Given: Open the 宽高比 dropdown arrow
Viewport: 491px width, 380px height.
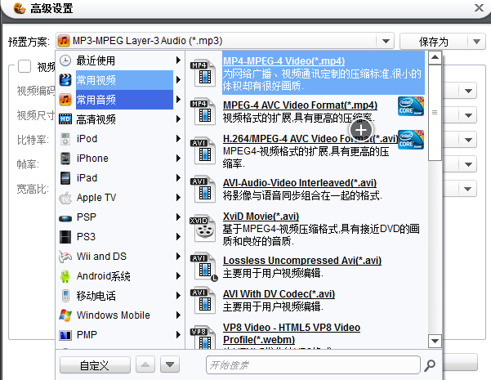Looking at the screenshot, I should 468,189.
